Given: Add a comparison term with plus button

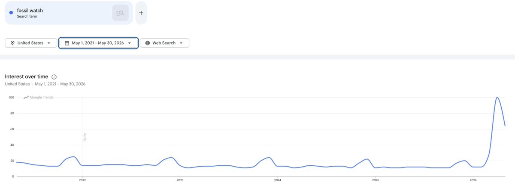Looking at the screenshot, I should click(141, 13).
